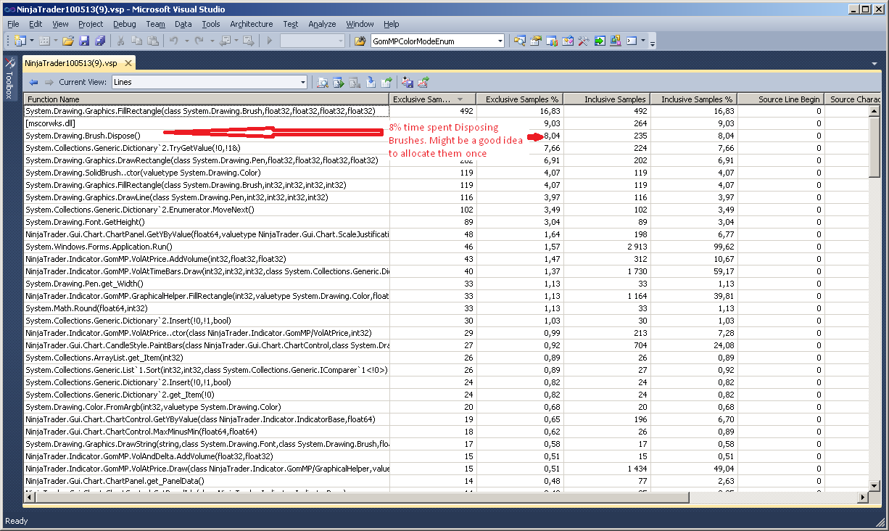The image size is (889, 531).
Task: Select the System.Windows.Forms.Application.Run() row
Action: click(446, 247)
